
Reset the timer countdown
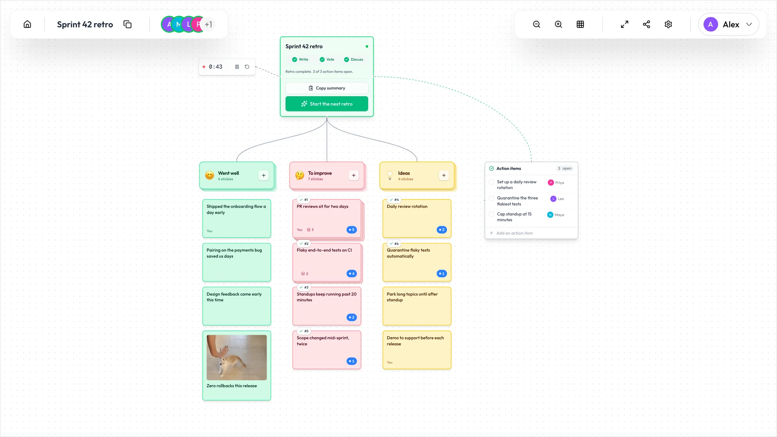point(247,67)
